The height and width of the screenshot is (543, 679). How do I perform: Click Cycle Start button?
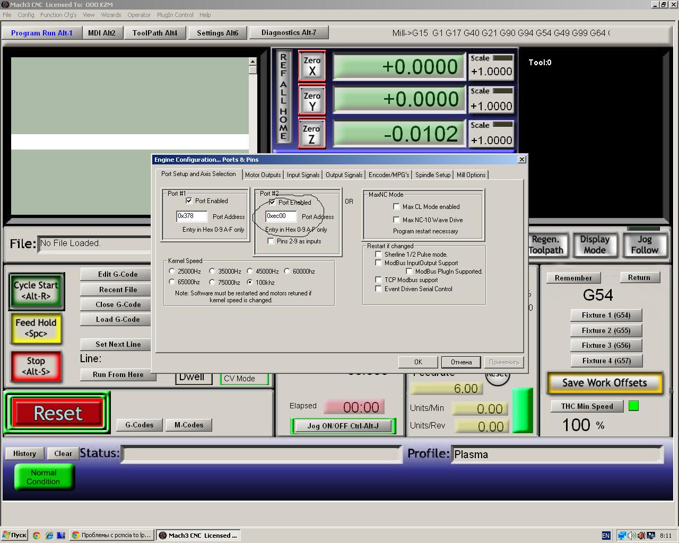tap(36, 291)
